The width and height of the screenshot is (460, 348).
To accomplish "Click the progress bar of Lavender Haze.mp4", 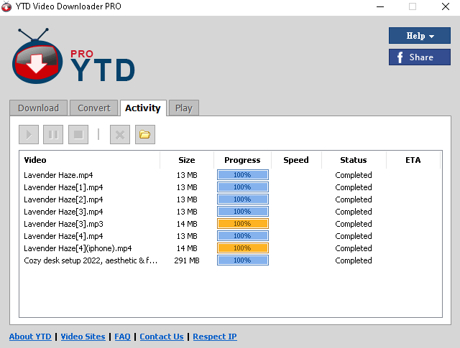I will click(243, 174).
